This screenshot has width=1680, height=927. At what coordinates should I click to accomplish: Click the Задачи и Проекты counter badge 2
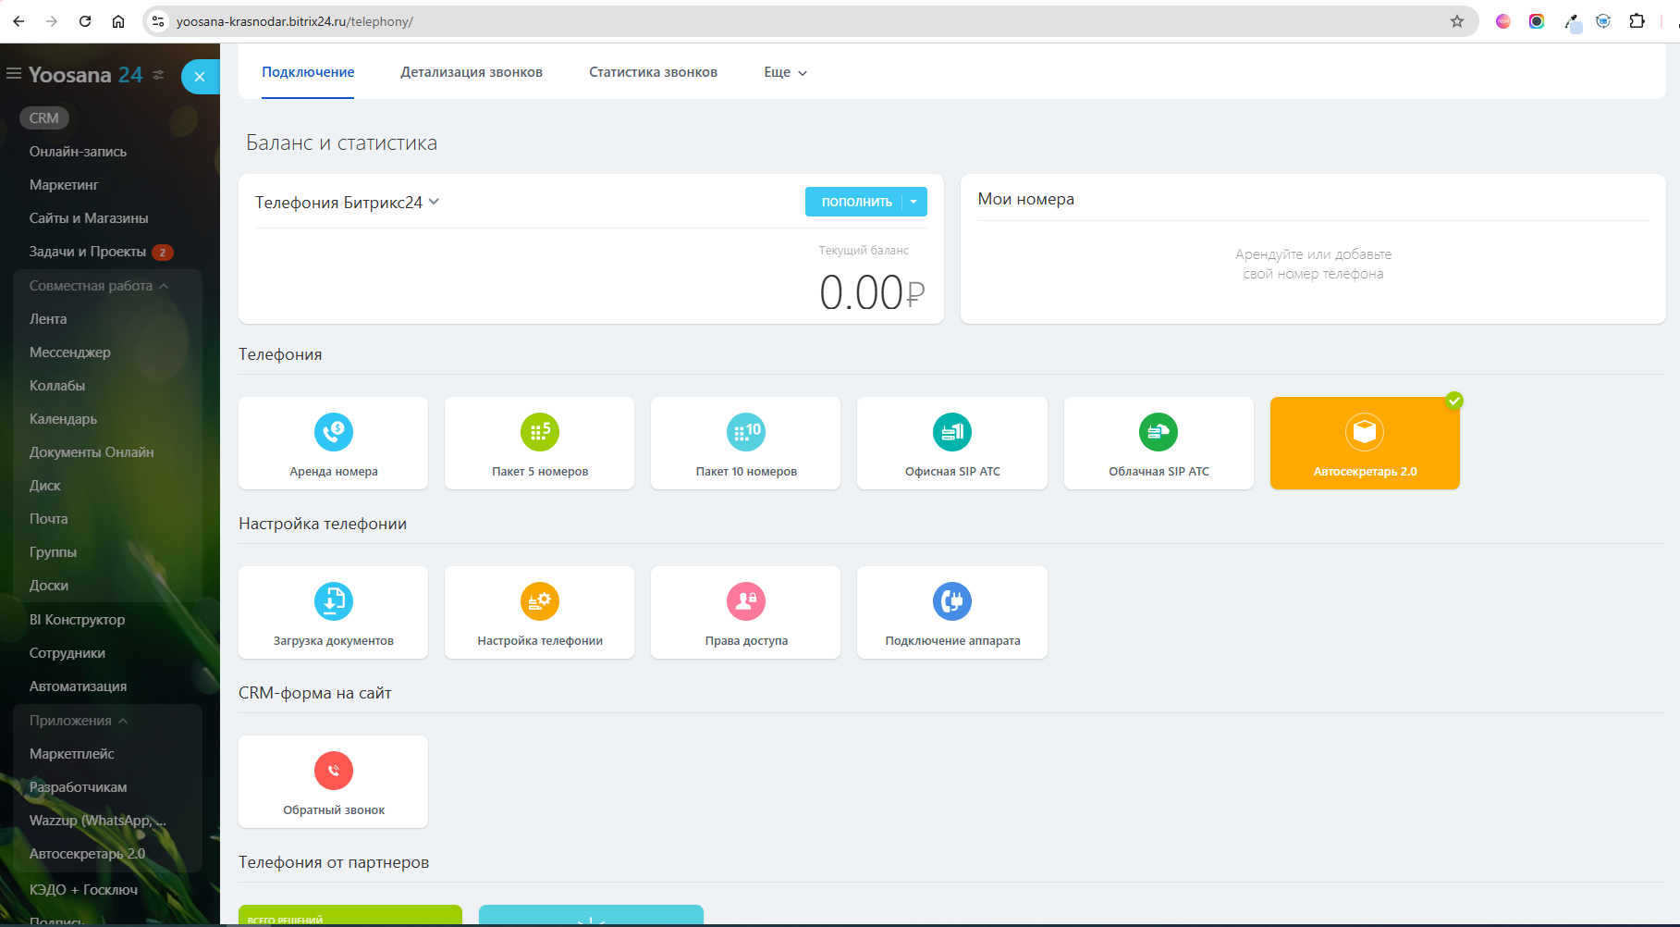163,253
